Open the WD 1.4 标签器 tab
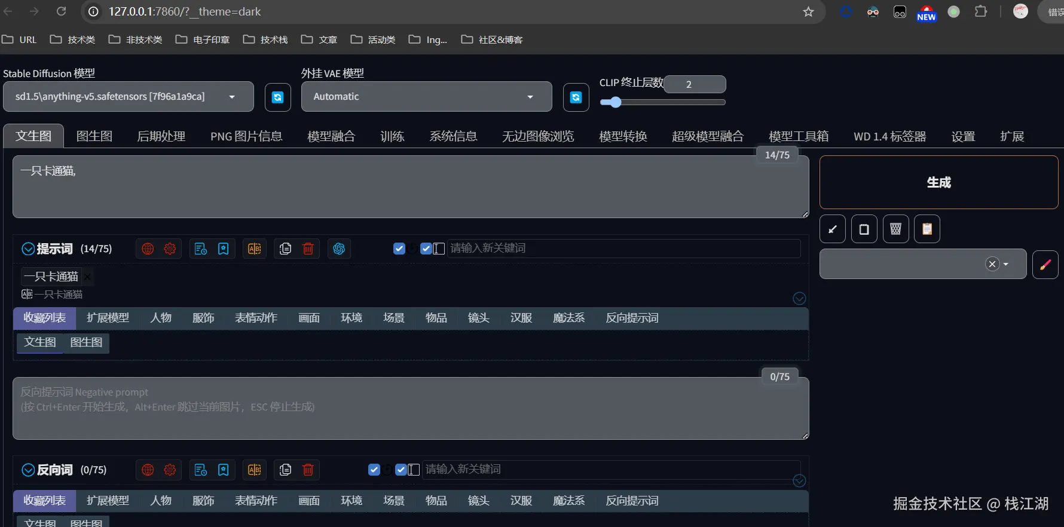 tap(889, 136)
